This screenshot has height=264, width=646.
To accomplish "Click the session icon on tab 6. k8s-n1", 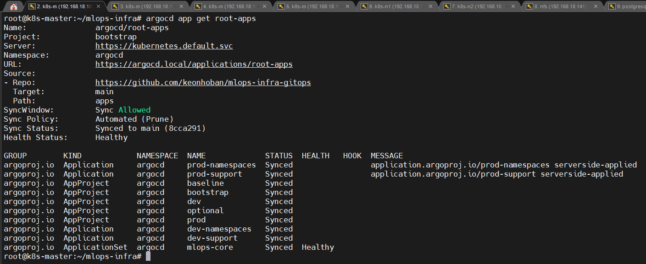I will (364, 6).
